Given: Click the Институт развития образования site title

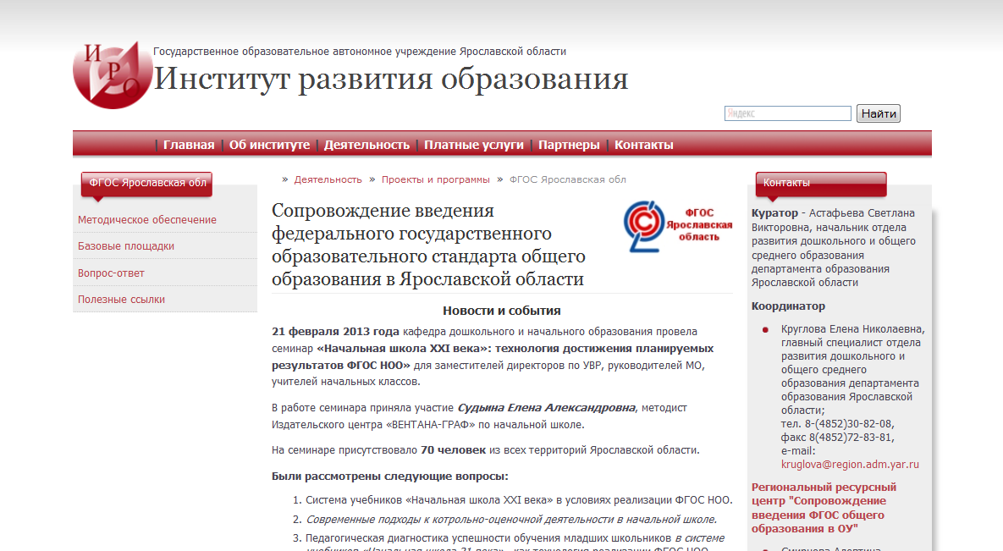Looking at the screenshot, I should pyautogui.click(x=391, y=79).
